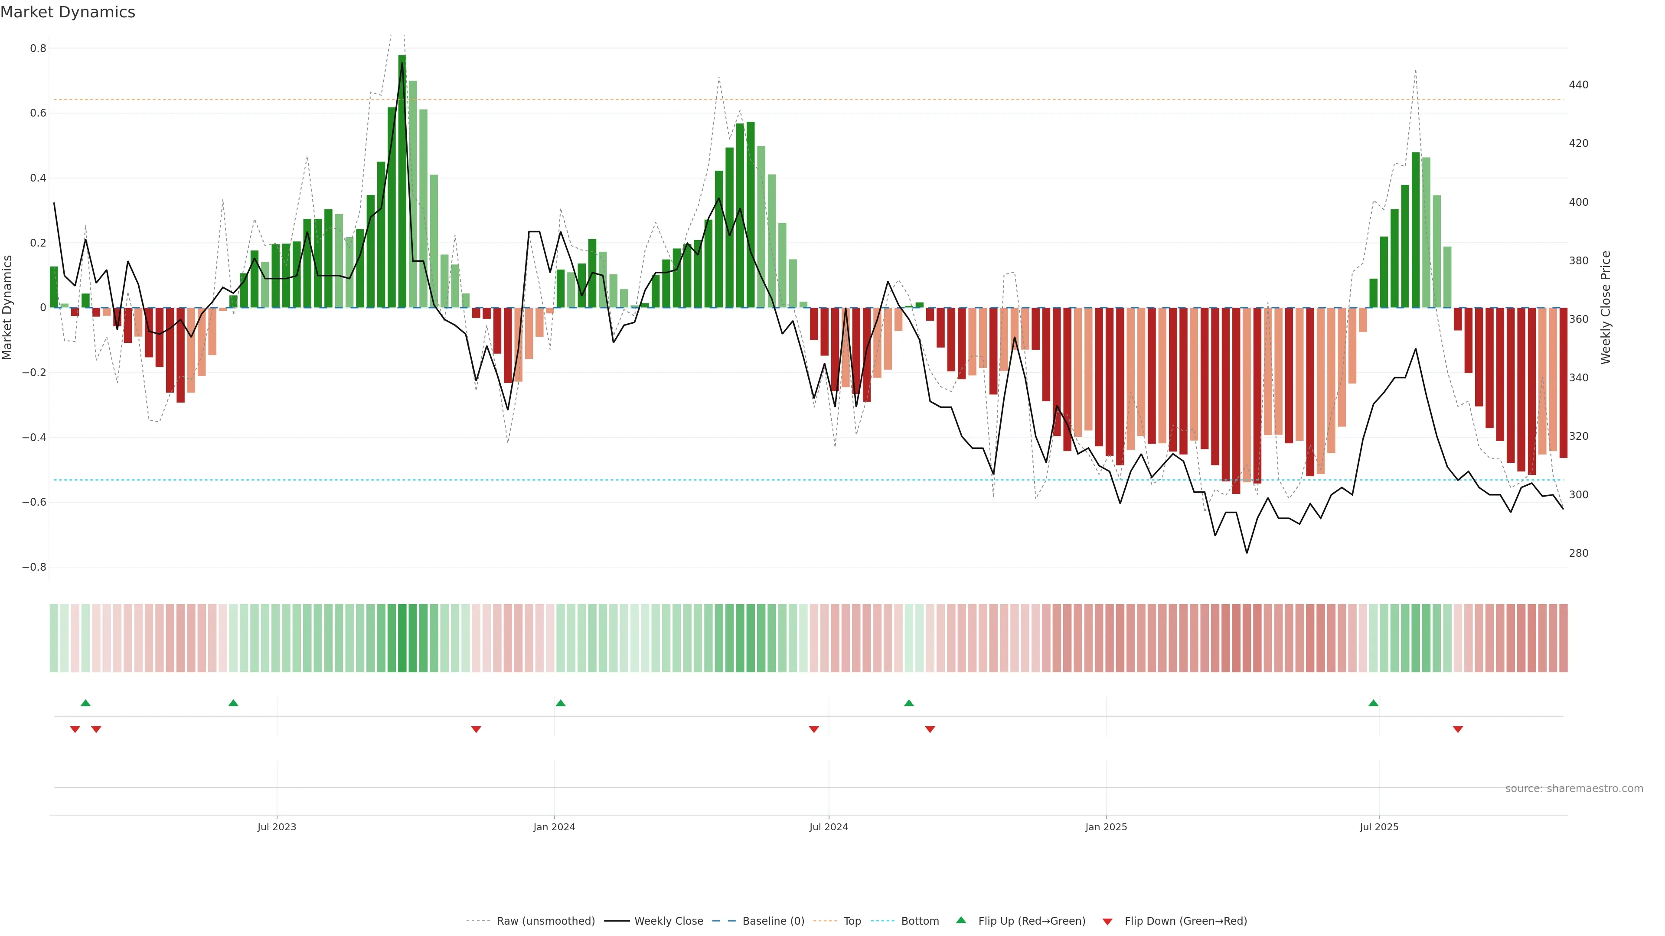The width and height of the screenshot is (1665, 936).
Task: Click the green flip-up marker near Jan 2024
Action: [560, 703]
